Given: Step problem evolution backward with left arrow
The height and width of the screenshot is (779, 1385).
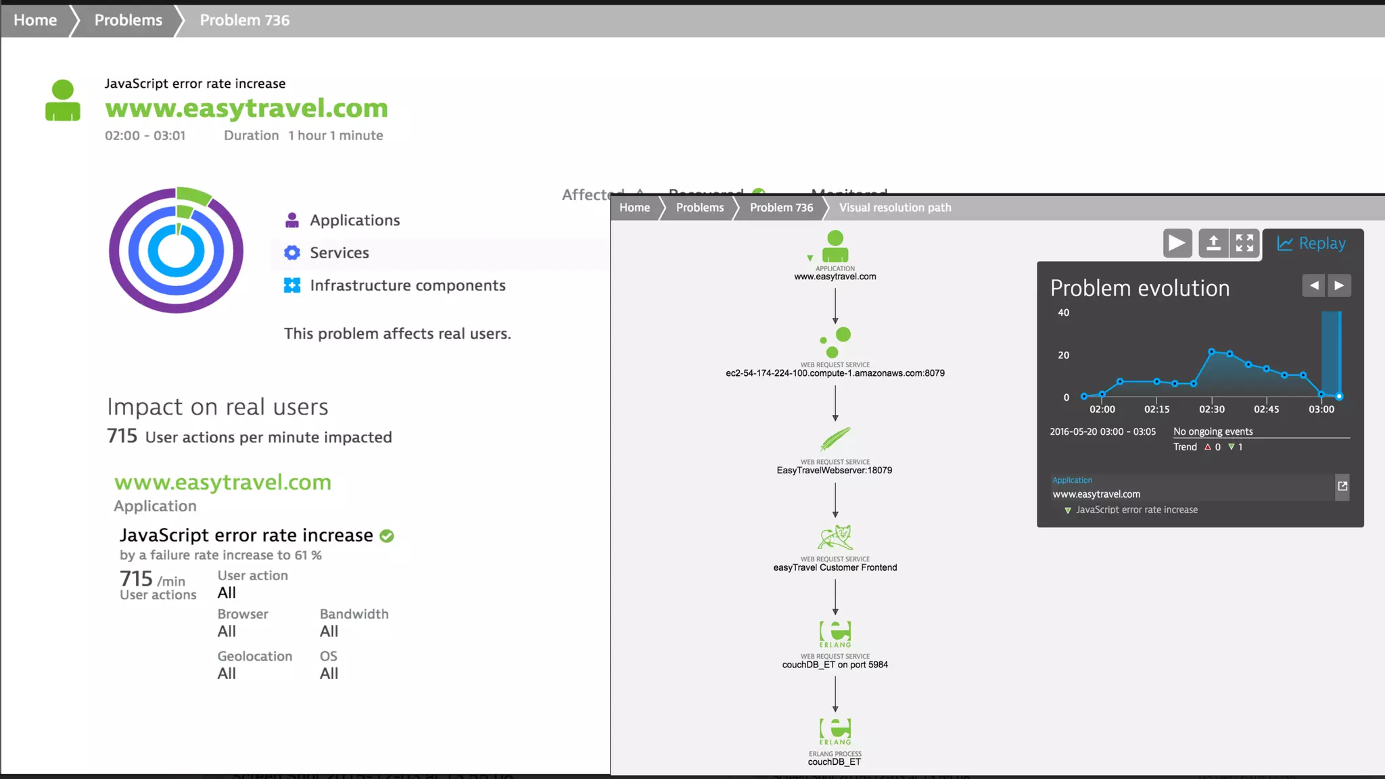Looking at the screenshot, I should coord(1313,285).
